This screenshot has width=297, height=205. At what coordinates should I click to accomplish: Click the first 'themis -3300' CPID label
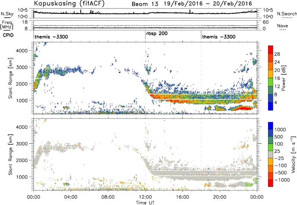(51, 37)
